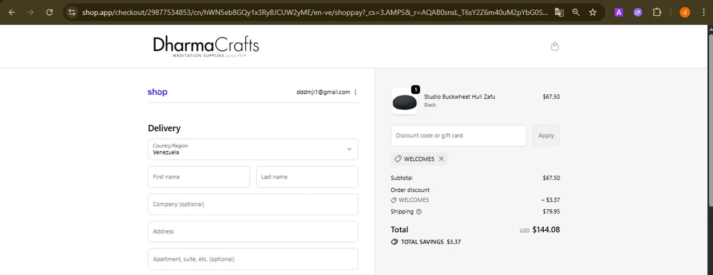Expand the Country/Region dropdown
This screenshot has height=275, width=713.
pos(253,149)
